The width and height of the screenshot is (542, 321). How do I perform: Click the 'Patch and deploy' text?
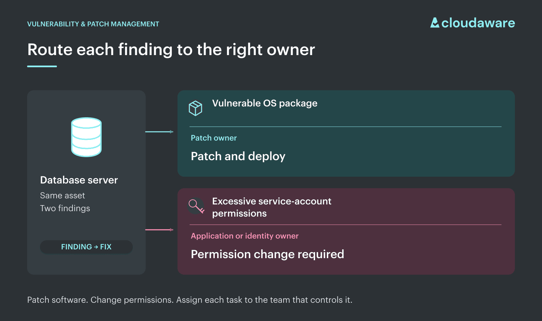pos(238,156)
